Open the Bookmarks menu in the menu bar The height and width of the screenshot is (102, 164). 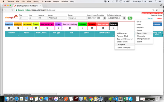click(46, 1)
